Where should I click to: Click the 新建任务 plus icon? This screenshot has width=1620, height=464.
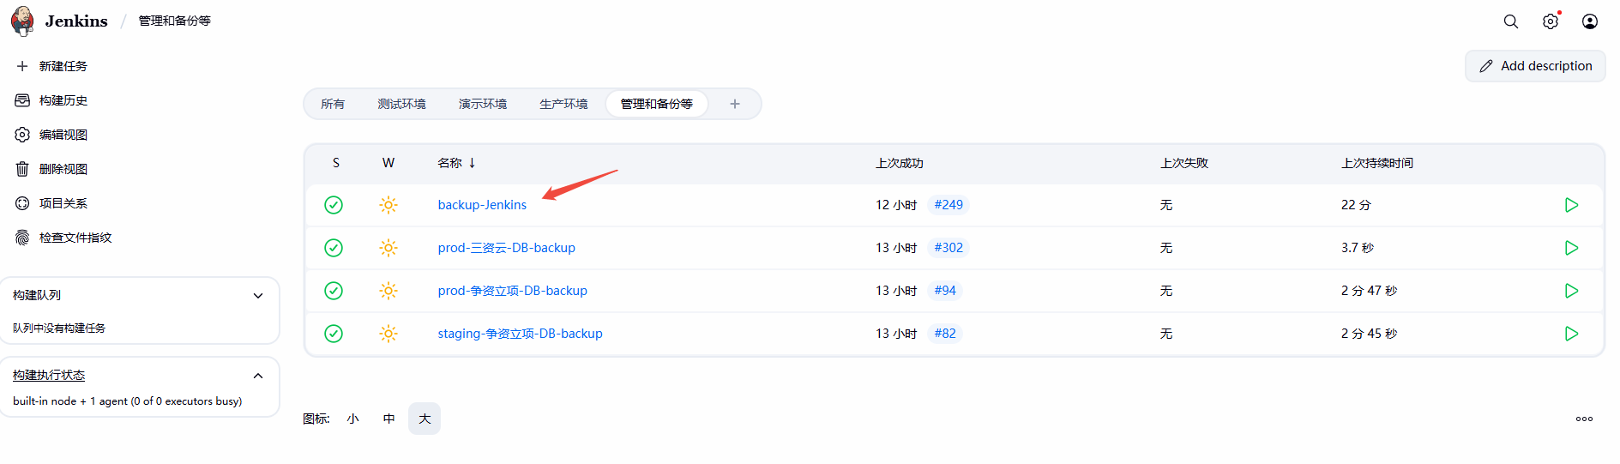point(22,66)
